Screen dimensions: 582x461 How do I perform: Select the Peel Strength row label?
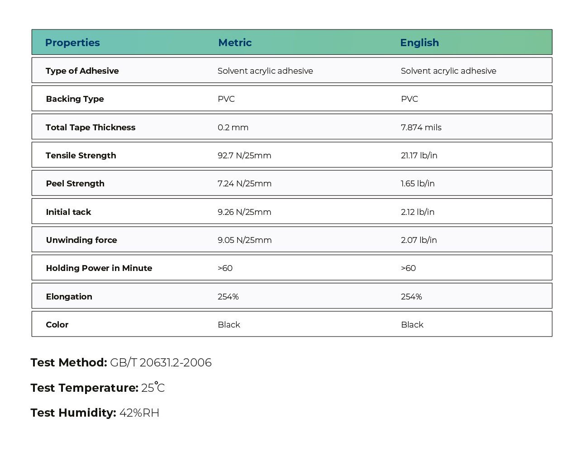pyautogui.click(x=75, y=183)
